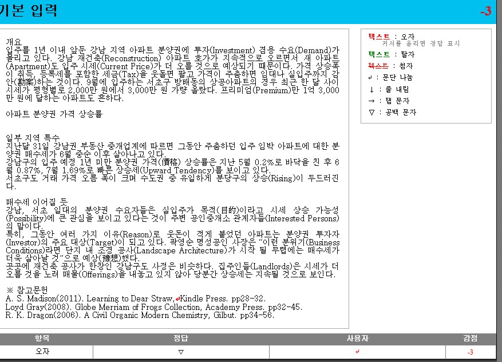Select the 항목 column header
The height and width of the screenshot is (362, 502).
(x=42, y=339)
